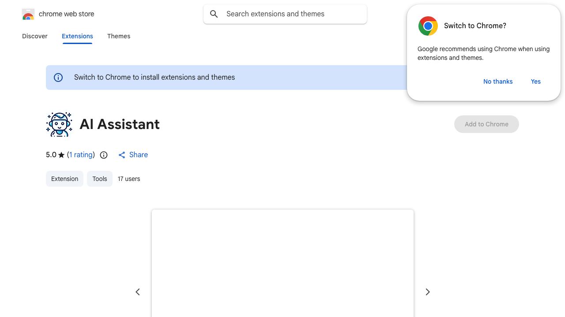The image size is (565, 317).
Task: Focus the Search extensions and themes field
Action: (x=285, y=14)
